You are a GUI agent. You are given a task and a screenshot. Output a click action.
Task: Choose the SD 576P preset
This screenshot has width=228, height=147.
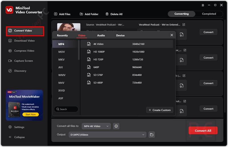pos(127,75)
